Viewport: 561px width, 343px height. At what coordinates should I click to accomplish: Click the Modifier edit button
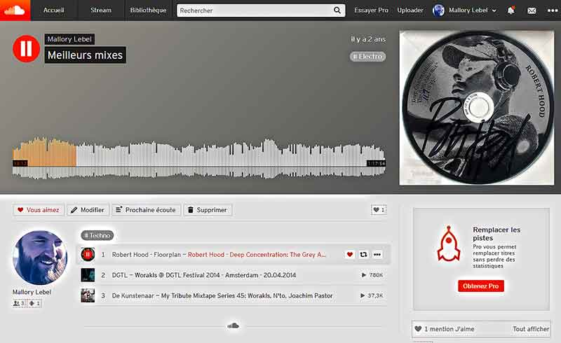[88, 210]
